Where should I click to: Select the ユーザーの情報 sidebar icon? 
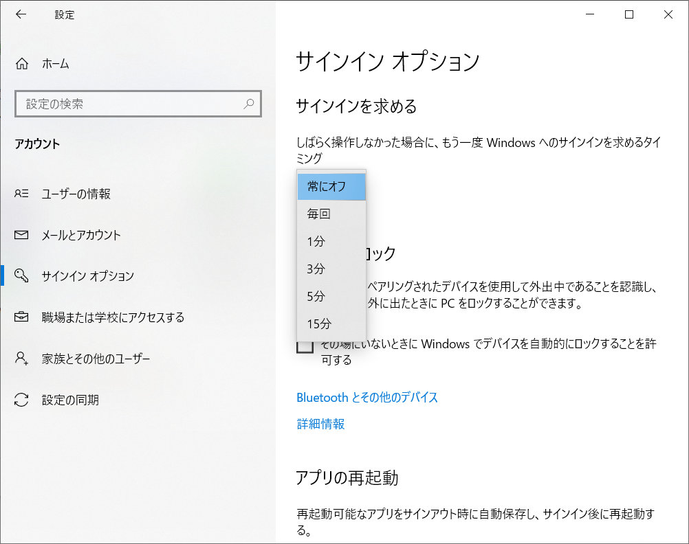point(21,194)
